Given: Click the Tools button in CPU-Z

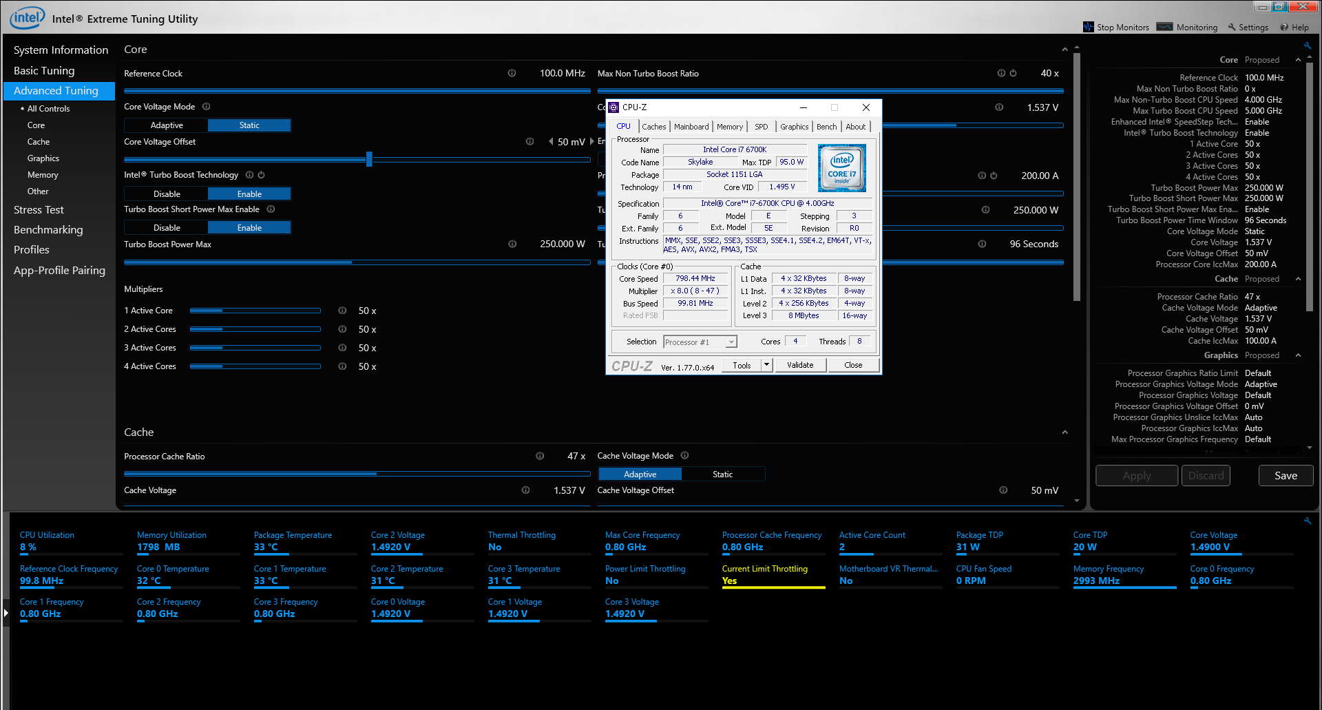Looking at the screenshot, I should click(x=742, y=365).
